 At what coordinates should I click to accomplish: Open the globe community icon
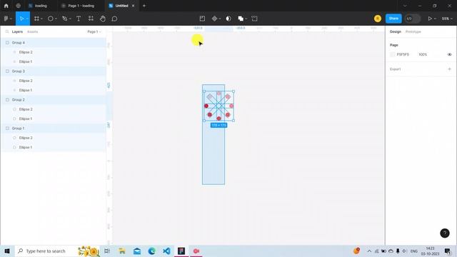[x=19, y=6]
